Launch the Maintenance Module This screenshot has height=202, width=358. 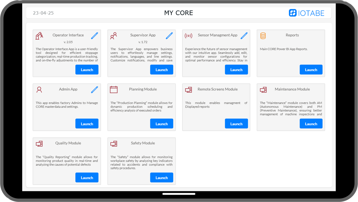click(x=311, y=124)
